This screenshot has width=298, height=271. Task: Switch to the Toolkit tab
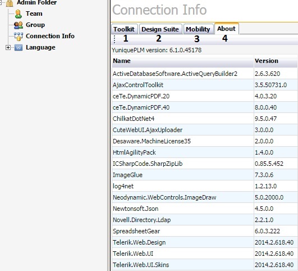124,29
